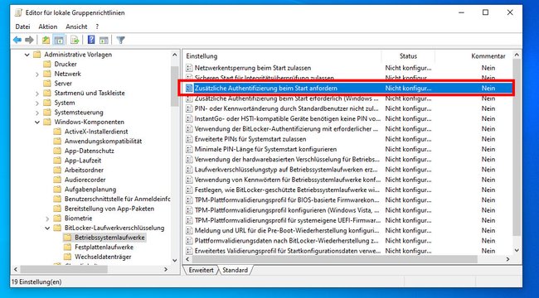
Task: Select Bereitstellung von App-Paketen folder
Action: pos(109,209)
